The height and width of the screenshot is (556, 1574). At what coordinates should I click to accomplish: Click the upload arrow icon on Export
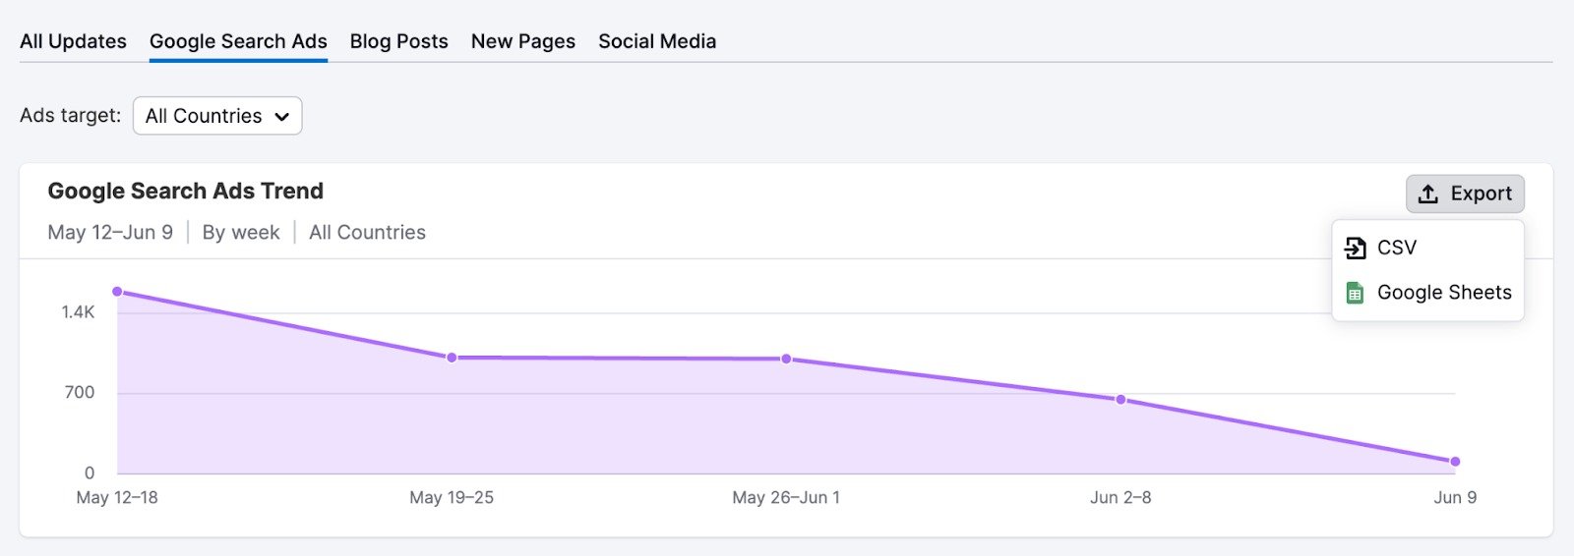(x=1428, y=194)
